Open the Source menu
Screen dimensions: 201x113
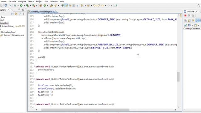[x=3, y=1]
